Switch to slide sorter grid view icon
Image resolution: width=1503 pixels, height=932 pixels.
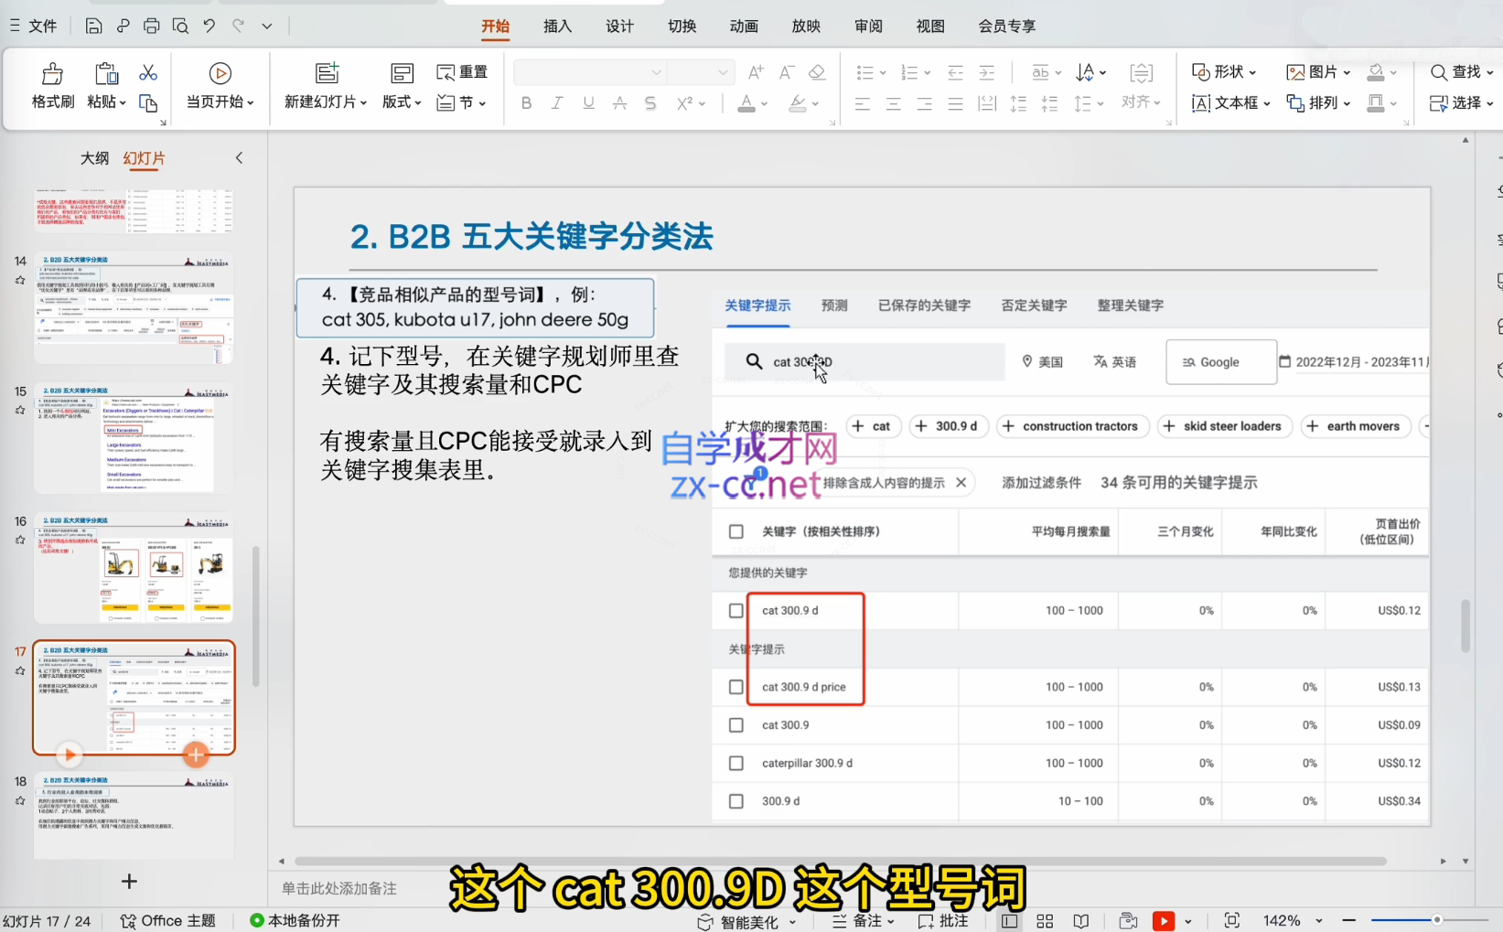click(x=1045, y=921)
